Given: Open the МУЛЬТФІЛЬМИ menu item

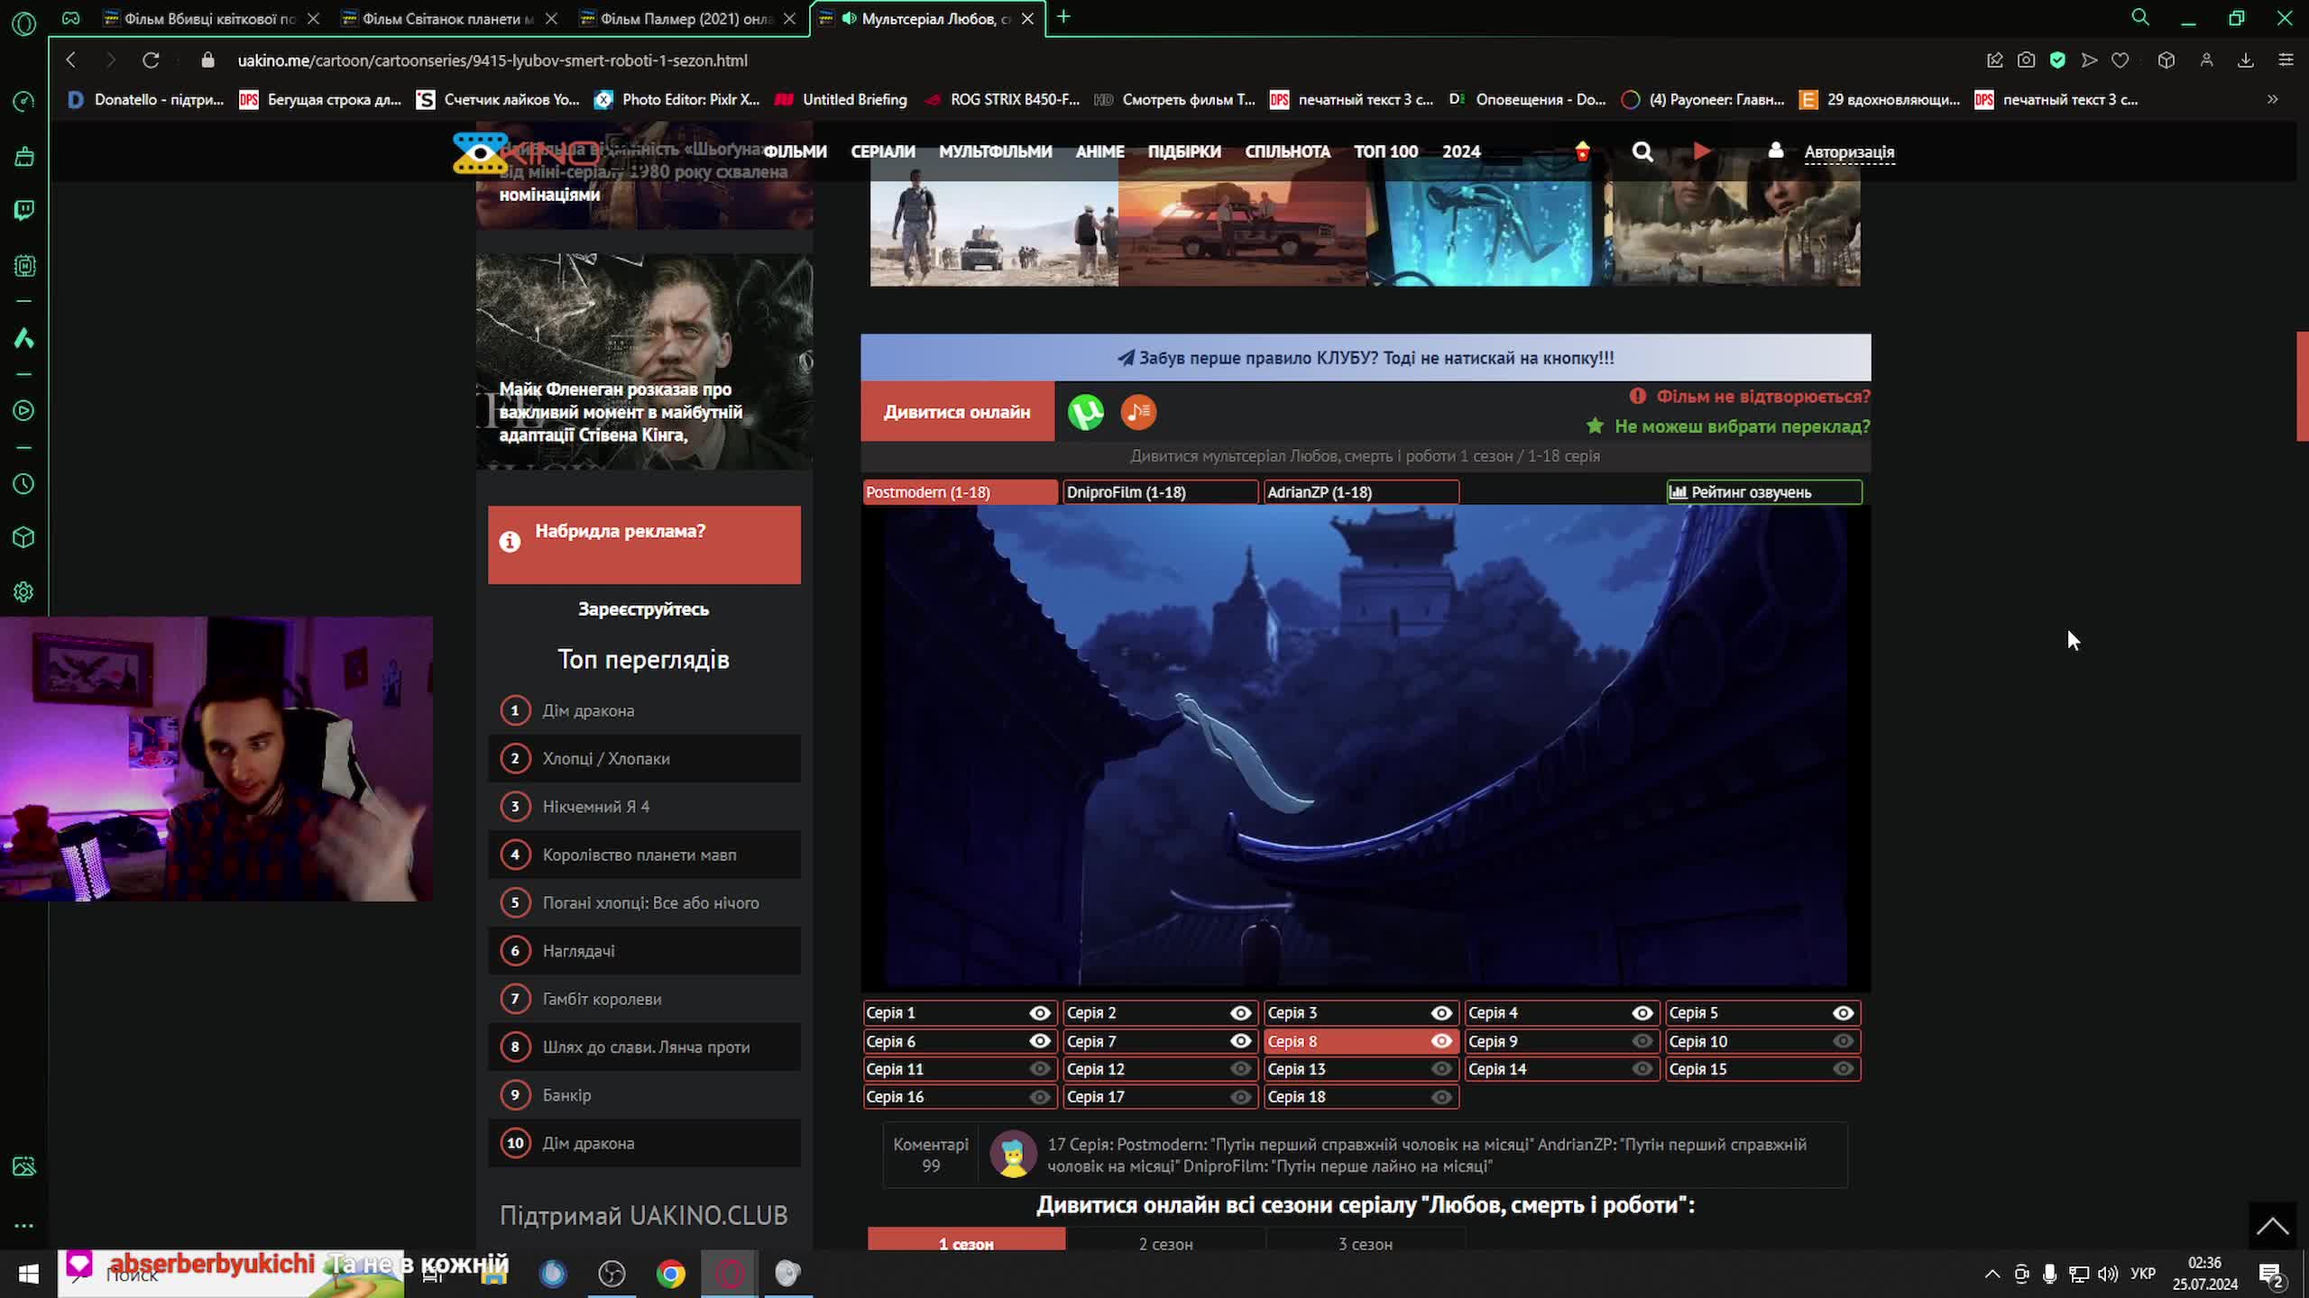Looking at the screenshot, I should click(x=996, y=151).
